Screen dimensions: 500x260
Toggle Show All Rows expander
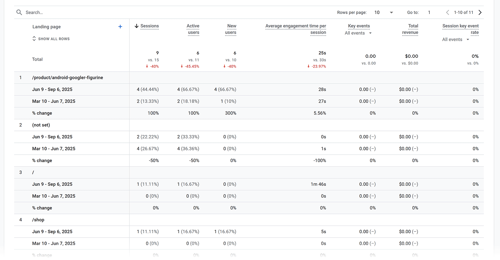pos(51,39)
